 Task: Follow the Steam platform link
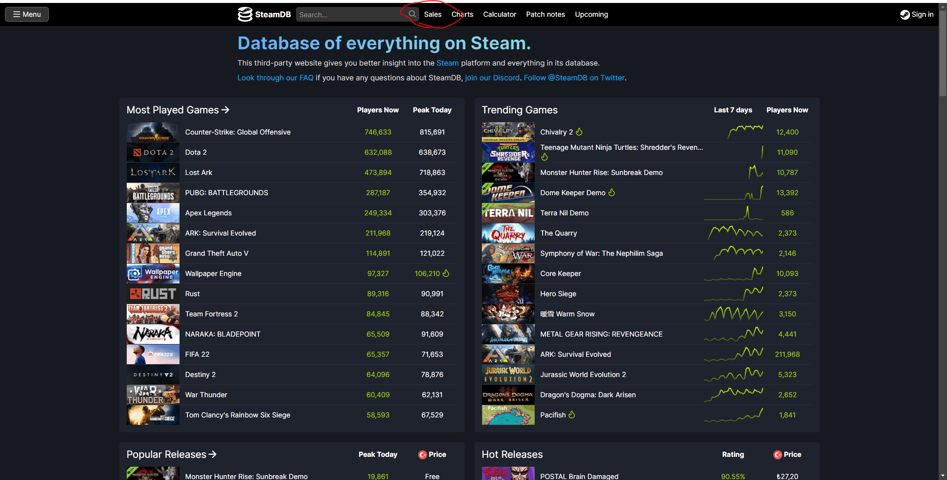pos(447,63)
